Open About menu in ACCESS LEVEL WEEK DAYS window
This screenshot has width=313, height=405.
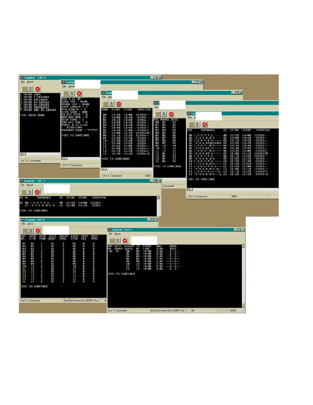[x=117, y=234]
